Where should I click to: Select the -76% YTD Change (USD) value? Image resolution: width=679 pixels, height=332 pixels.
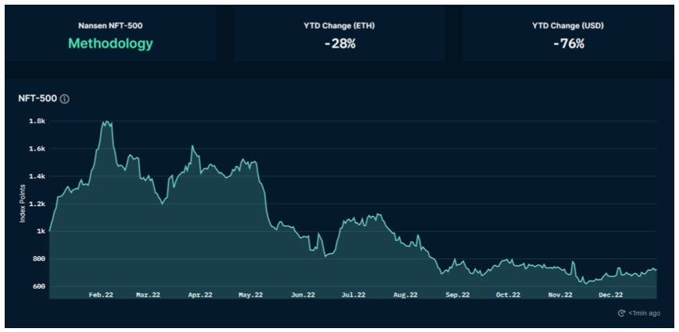pos(568,44)
